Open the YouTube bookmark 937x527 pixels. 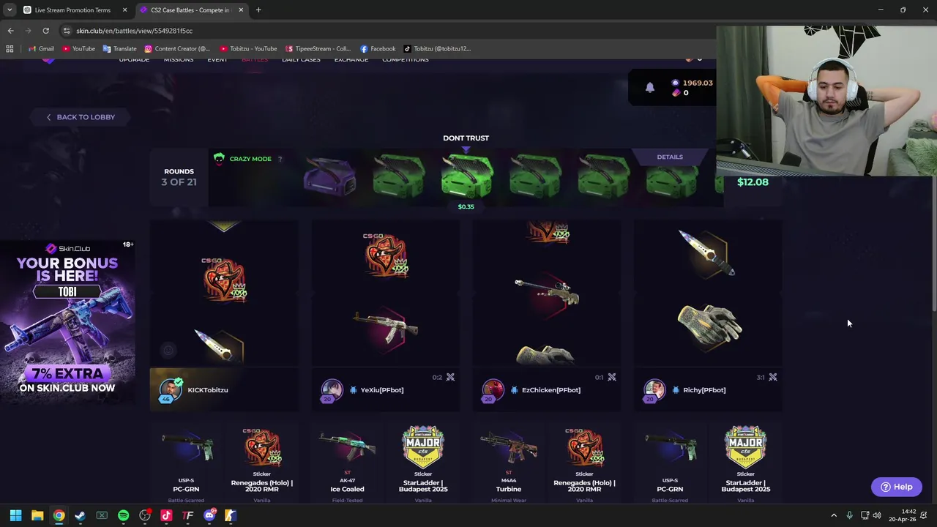78,49
